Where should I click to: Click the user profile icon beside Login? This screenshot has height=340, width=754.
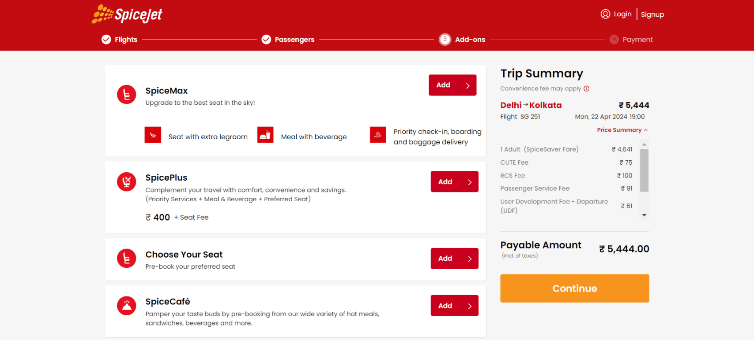[x=605, y=14]
